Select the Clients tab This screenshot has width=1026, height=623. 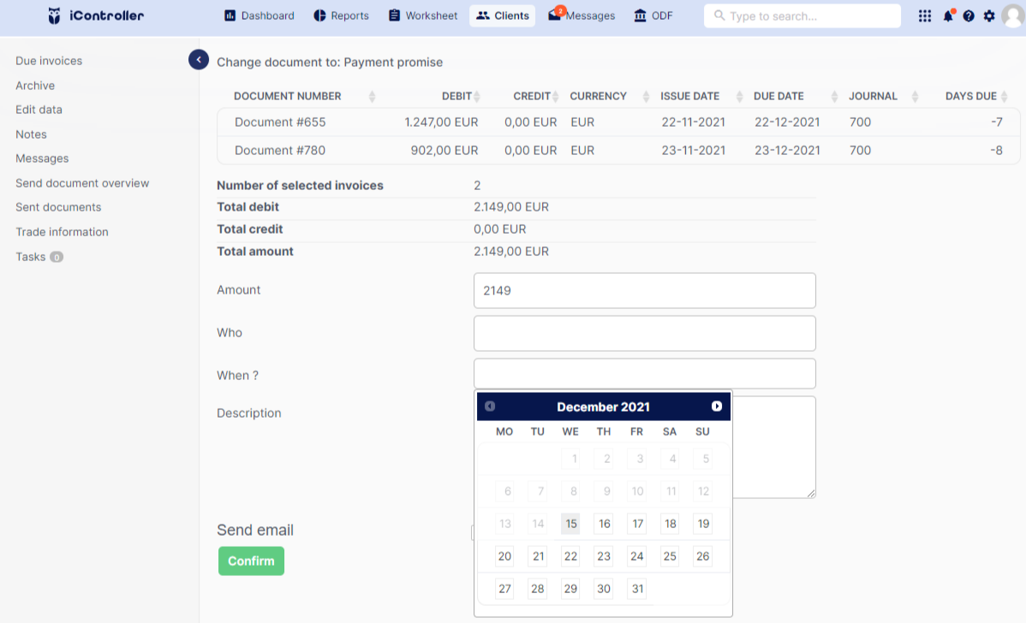[503, 15]
